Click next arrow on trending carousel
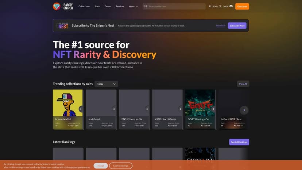The image size is (302, 170). click(244, 110)
